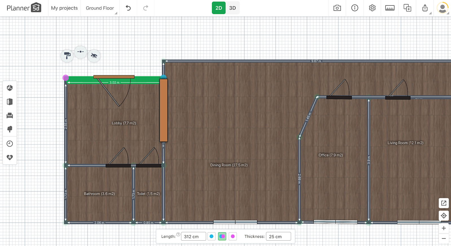Image resolution: width=451 pixels, height=246 pixels.
Task: Redo the last action
Action: pos(145,8)
